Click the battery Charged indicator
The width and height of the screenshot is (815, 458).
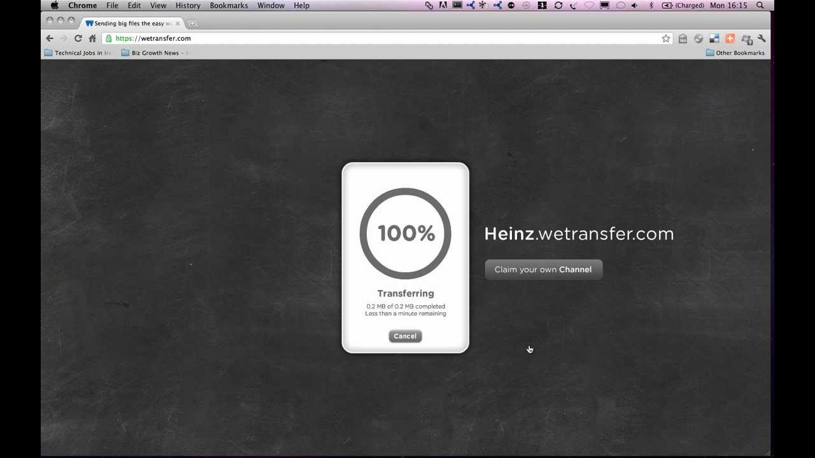pos(683,6)
